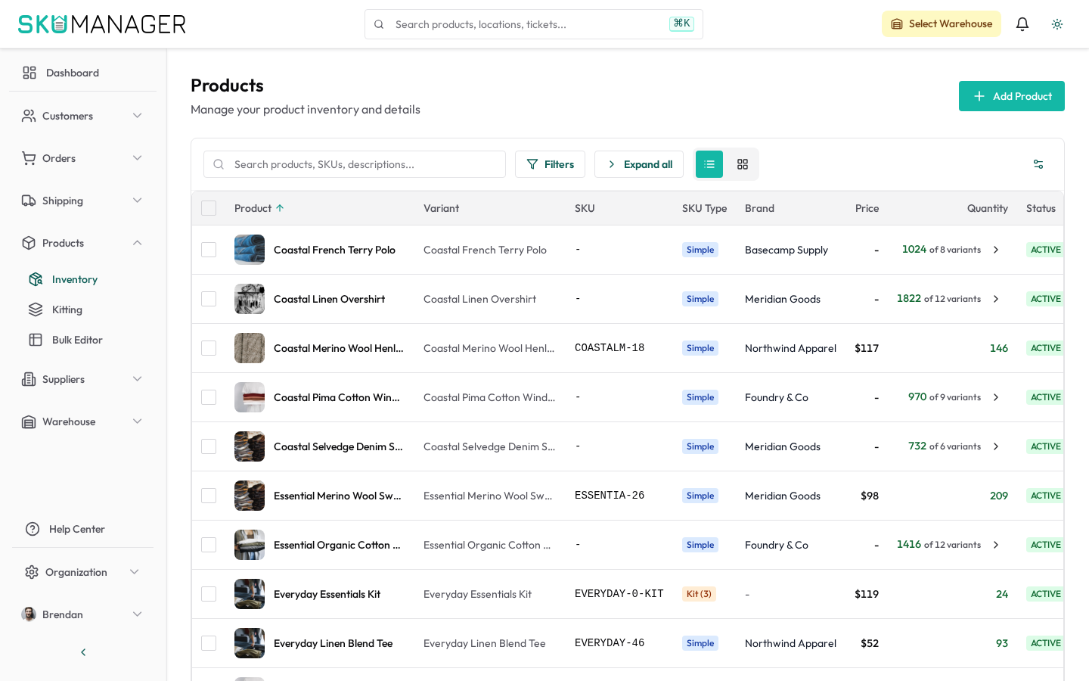Open Coastal Merino Wool Henley product name
This screenshot has width=1089, height=681.
[338, 348]
